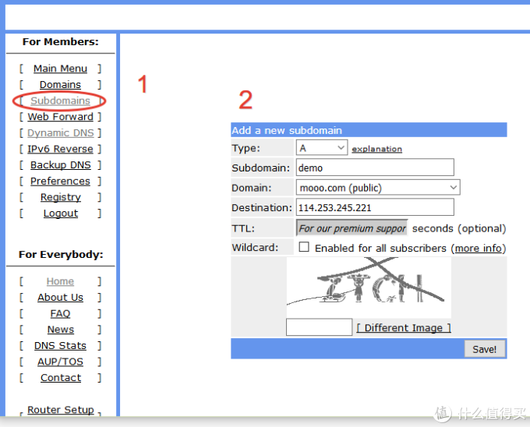This screenshot has width=530, height=427.
Task: Open Backup DNS link
Action: coord(60,165)
